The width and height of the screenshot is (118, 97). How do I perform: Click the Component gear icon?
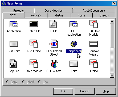[74, 44]
